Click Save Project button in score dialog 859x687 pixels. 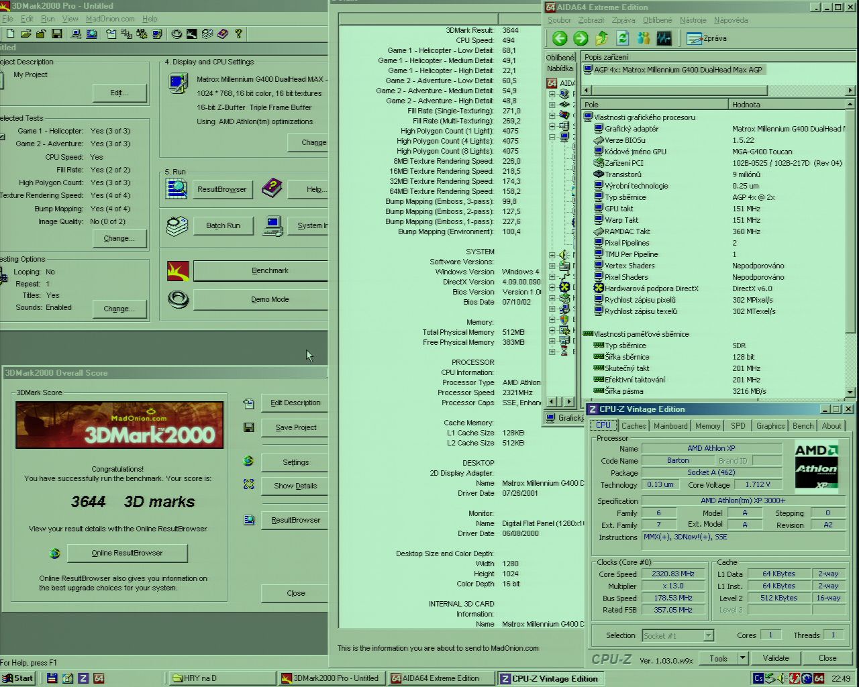point(295,427)
